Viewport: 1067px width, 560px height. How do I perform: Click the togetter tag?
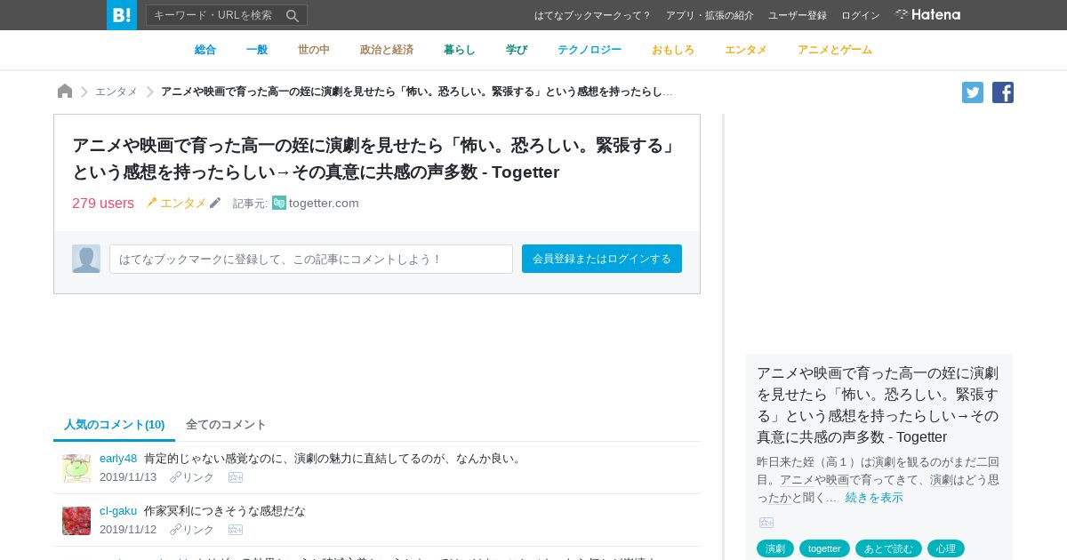[824, 548]
